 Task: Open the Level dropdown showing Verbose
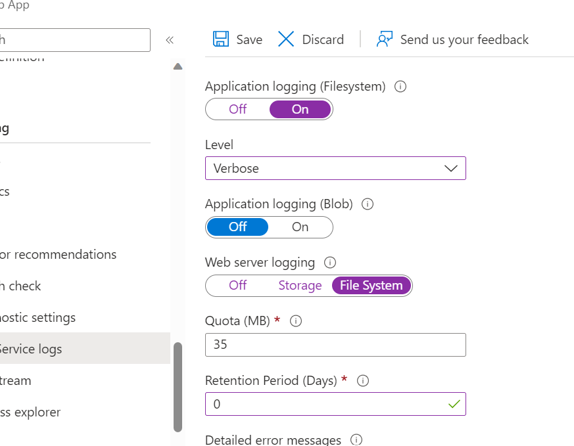tap(335, 168)
